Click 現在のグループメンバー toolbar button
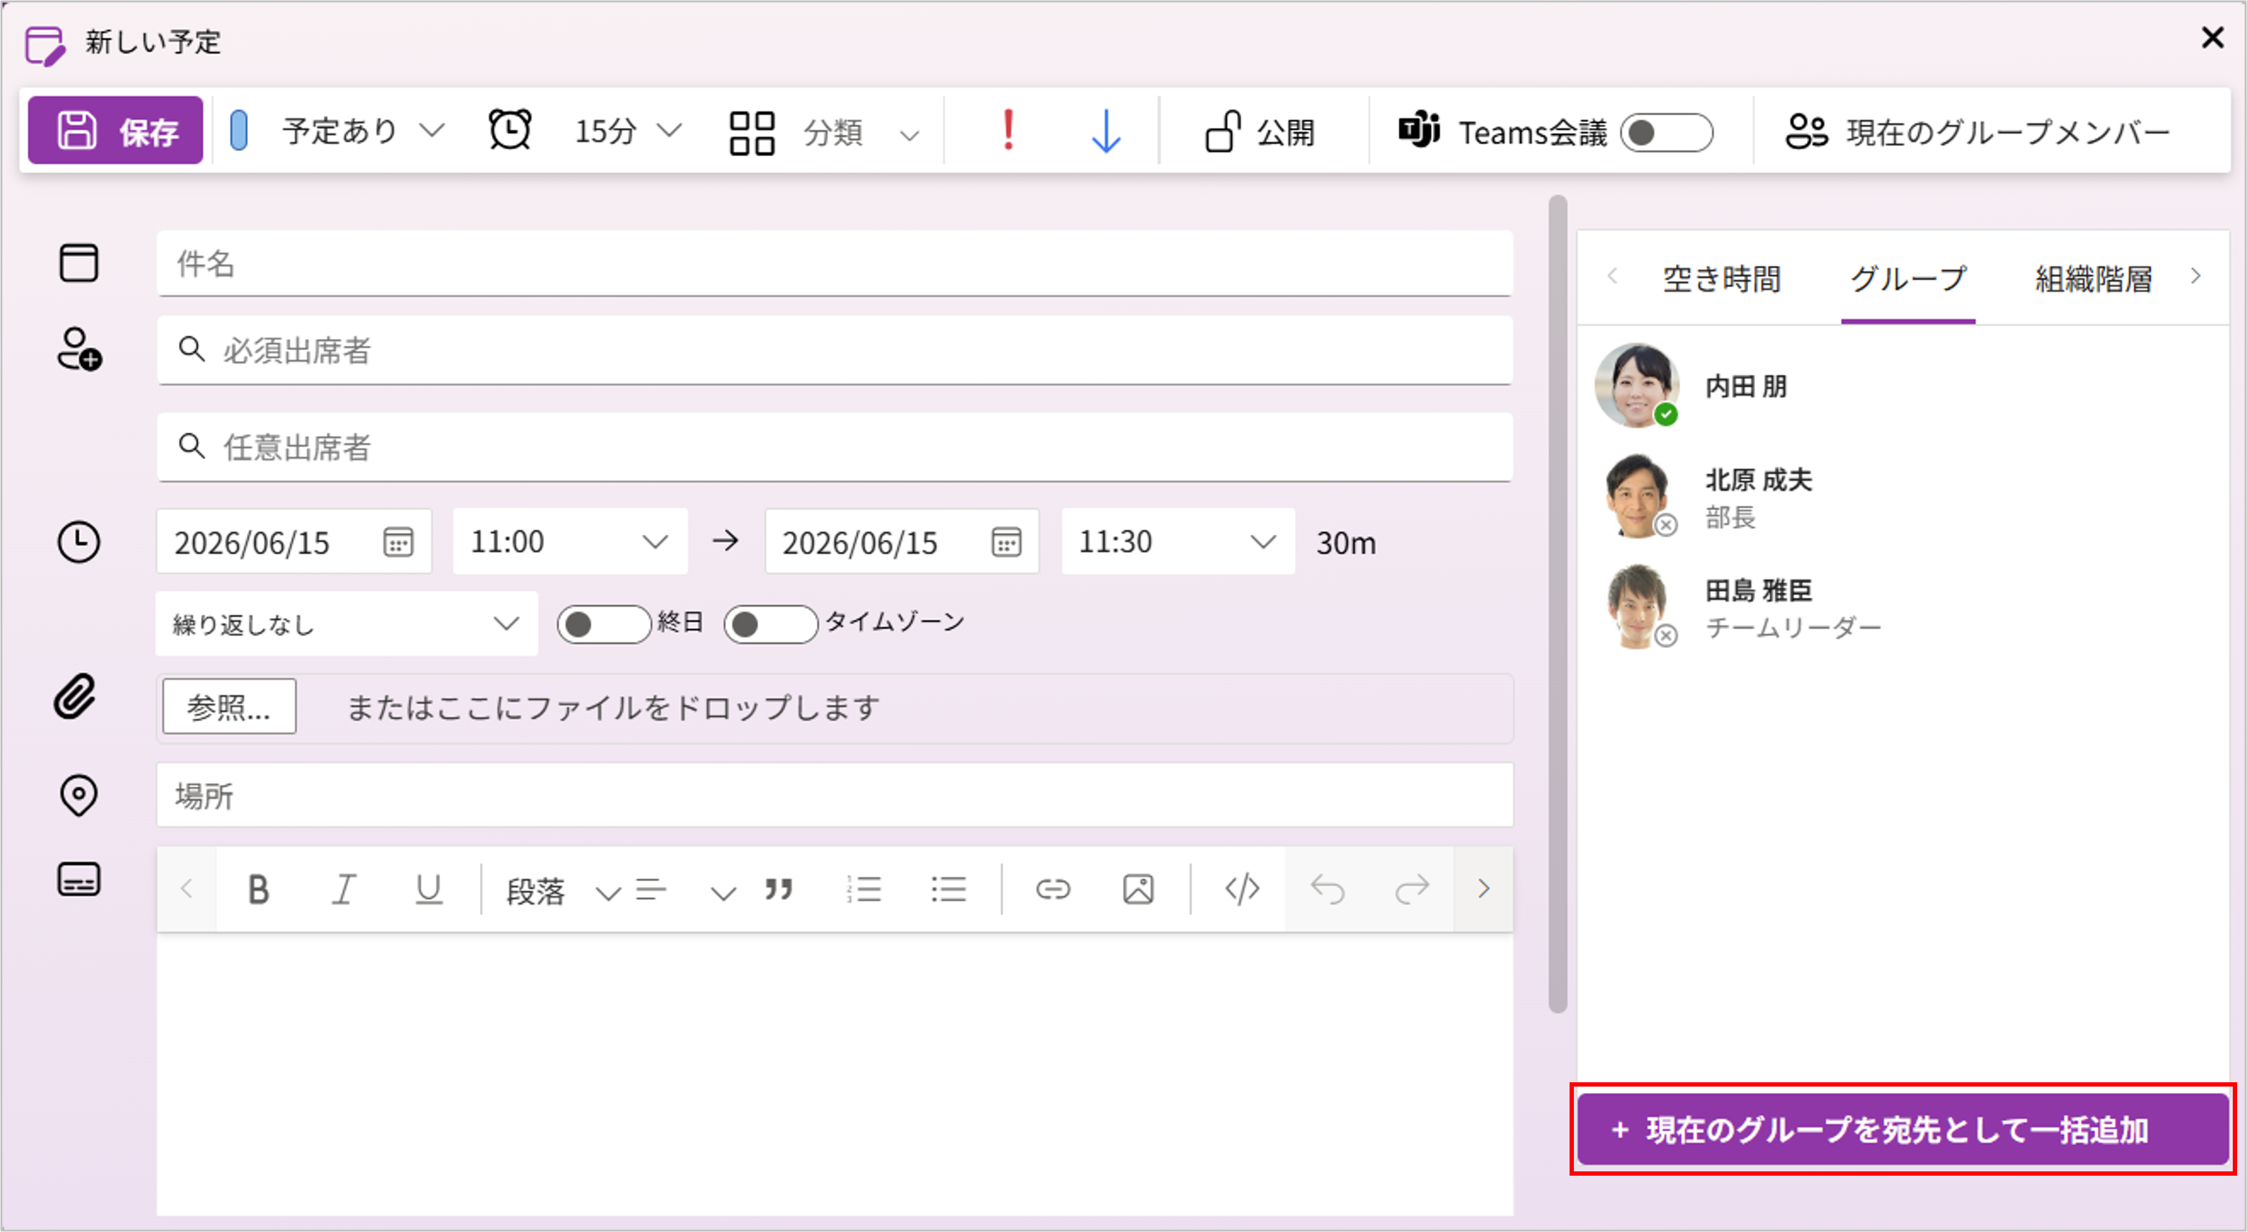The image size is (2247, 1232). pos(1978,132)
